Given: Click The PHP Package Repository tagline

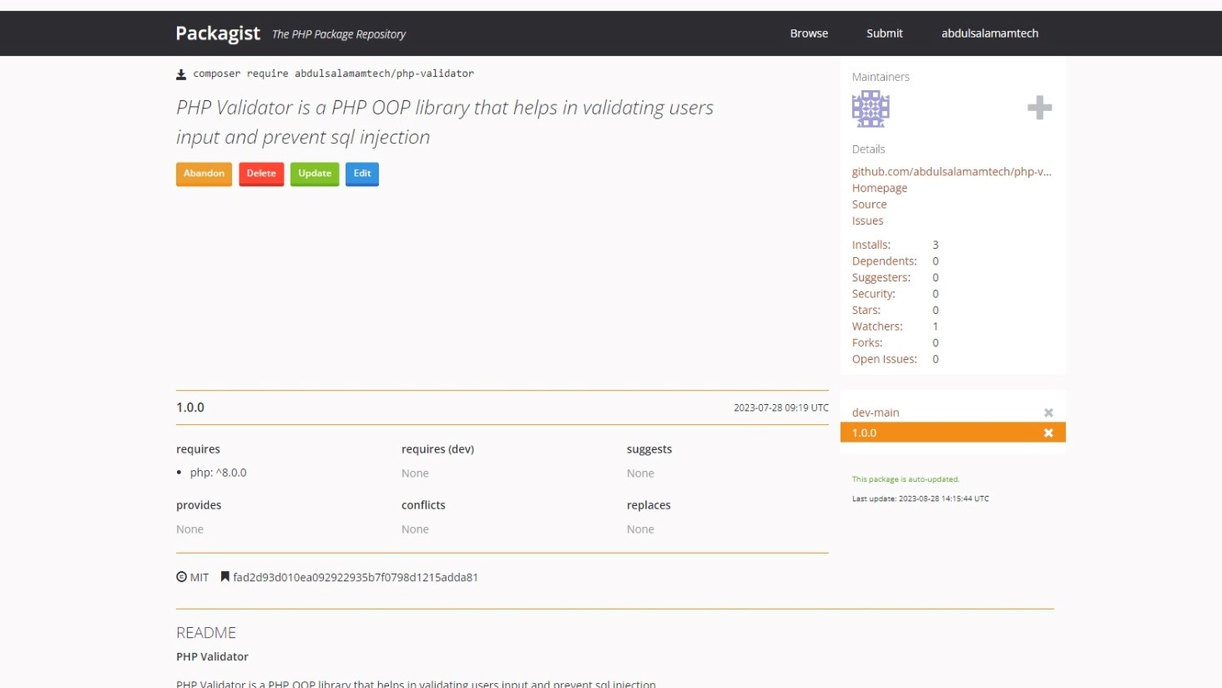Looking at the screenshot, I should [339, 34].
